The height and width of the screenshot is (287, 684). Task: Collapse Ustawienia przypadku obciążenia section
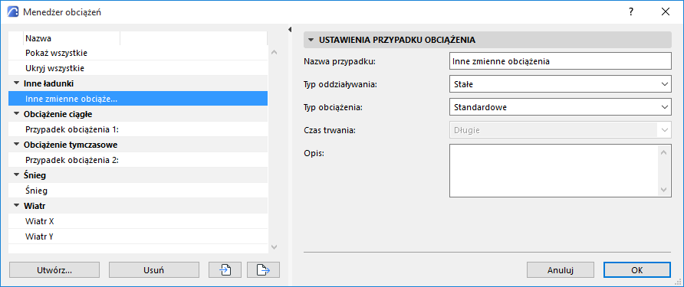tap(311, 40)
